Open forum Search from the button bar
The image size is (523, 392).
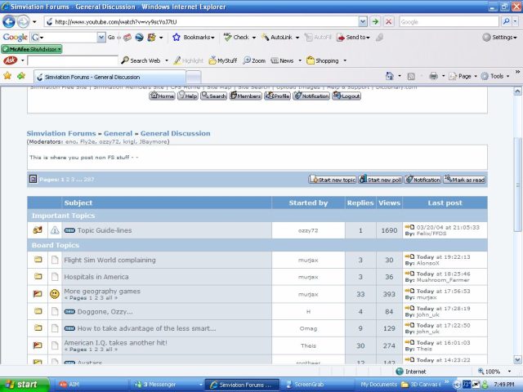click(212, 96)
